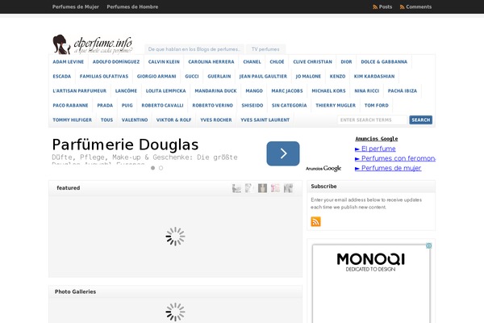Screen dimensions: 484x323
Task: Open Dior category
Action: 346,62
